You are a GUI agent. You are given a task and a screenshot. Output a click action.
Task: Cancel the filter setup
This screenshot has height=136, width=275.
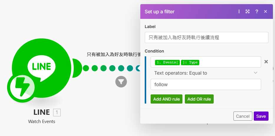point(243,116)
